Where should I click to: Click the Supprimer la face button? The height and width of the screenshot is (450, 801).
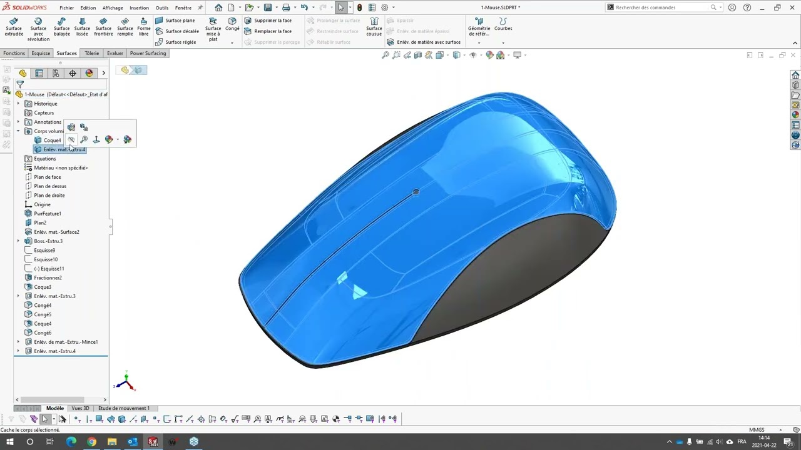click(x=268, y=21)
